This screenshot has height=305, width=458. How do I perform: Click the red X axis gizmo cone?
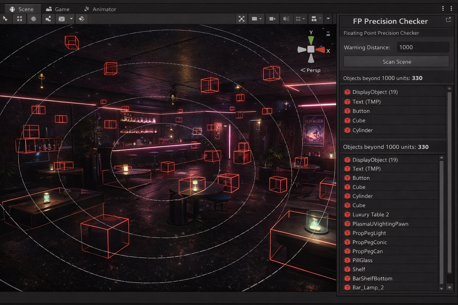pyautogui.click(x=320, y=50)
